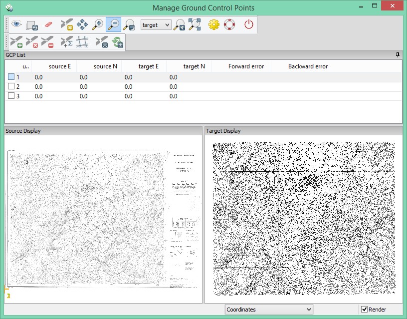Open help with the lifebuoy icon
This screenshot has width=407, height=319.
[229, 24]
